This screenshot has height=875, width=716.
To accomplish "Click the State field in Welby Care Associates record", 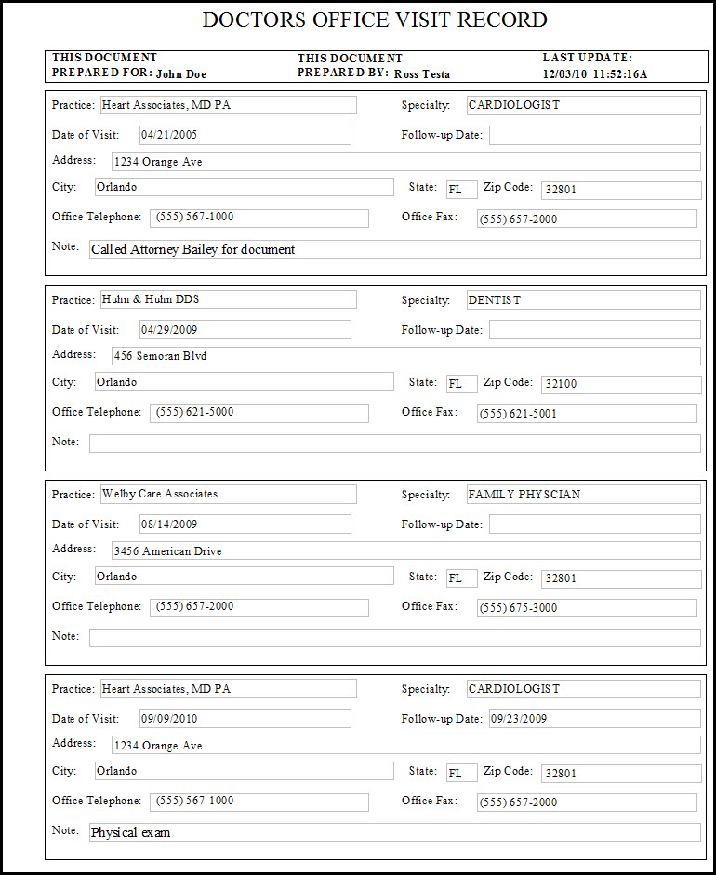I will [x=462, y=578].
